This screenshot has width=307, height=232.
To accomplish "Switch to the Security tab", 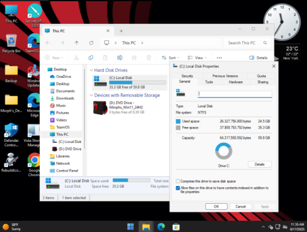I will pyautogui.click(x=187, y=76).
